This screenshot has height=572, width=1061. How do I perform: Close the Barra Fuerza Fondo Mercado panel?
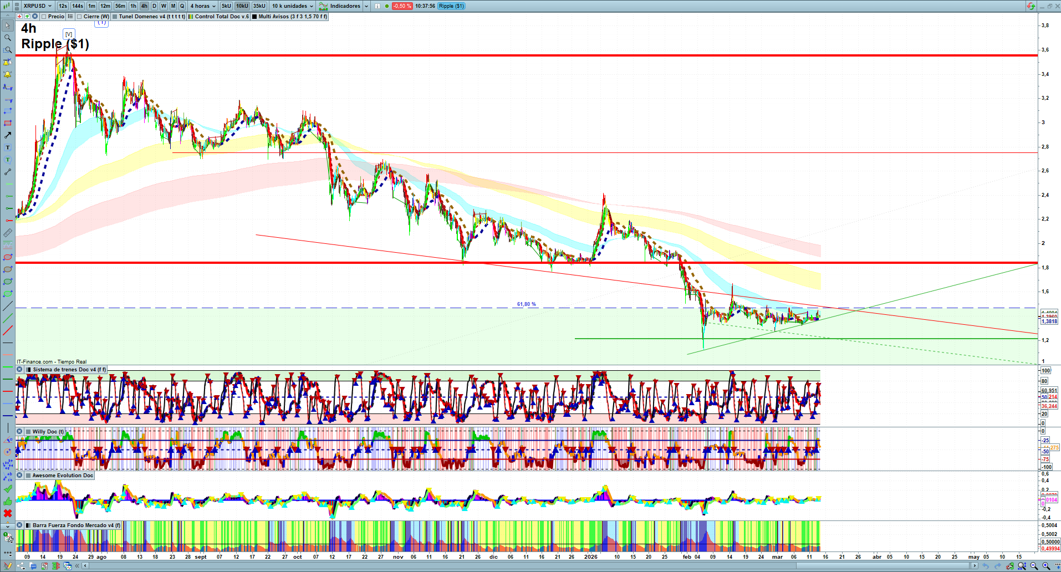pos(19,525)
